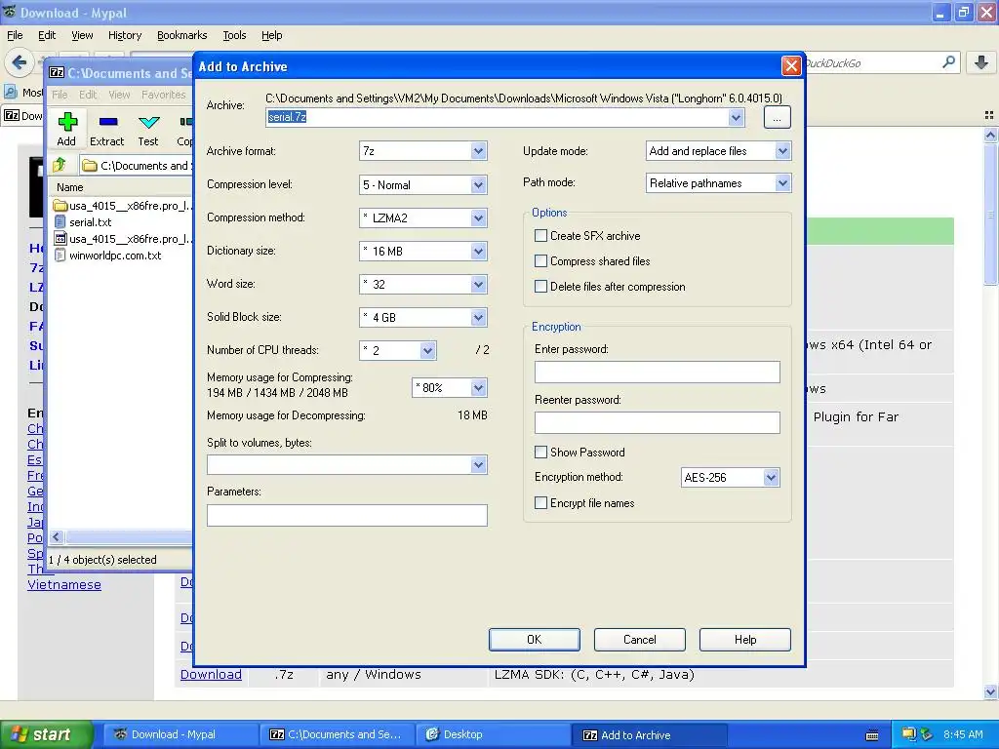Click the C:\Documents and Se... taskbar item
Screen dimensions: 999x749
tap(336, 734)
